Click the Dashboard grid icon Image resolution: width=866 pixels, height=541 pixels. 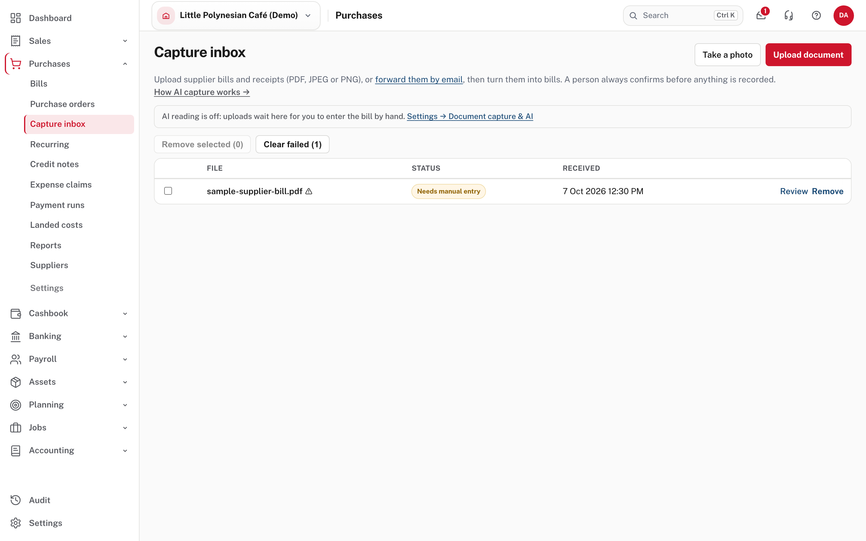[x=15, y=18]
